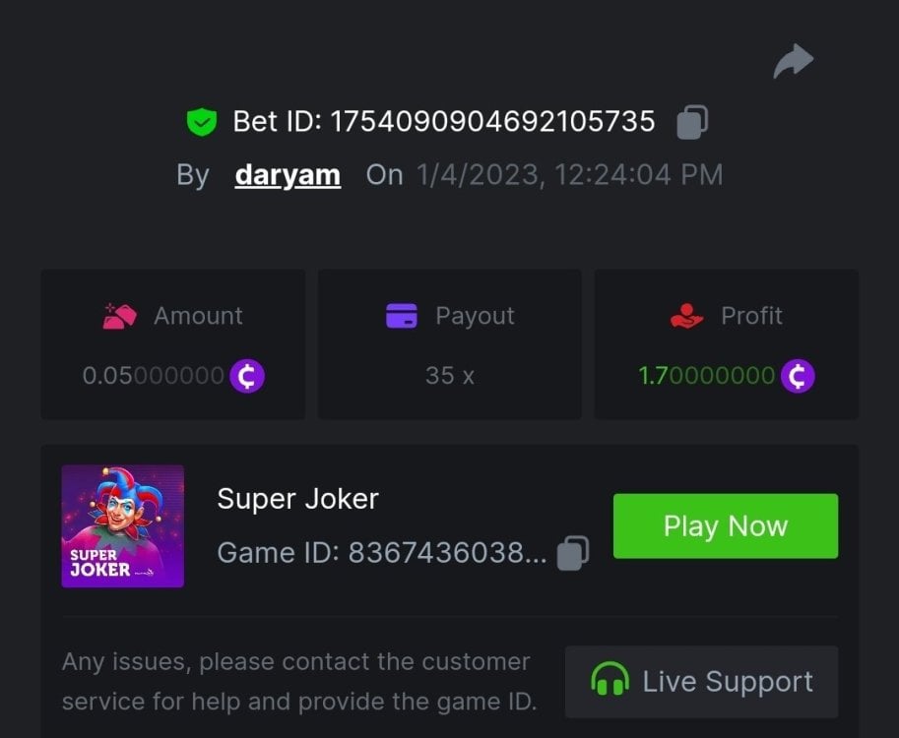Open the Super Joker game thumbnail
Viewport: 899px width, 738px height.
[x=123, y=526]
